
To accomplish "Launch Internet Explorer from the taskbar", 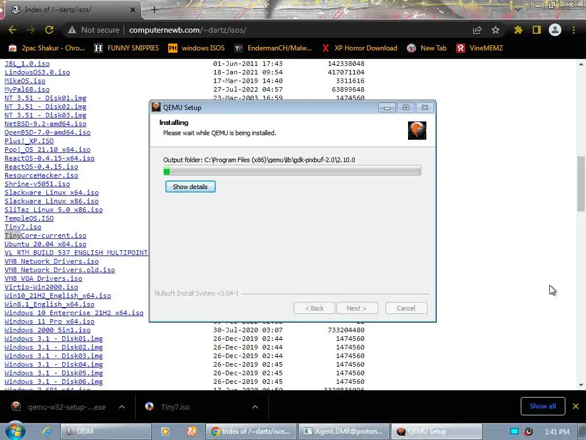I will point(46,431).
